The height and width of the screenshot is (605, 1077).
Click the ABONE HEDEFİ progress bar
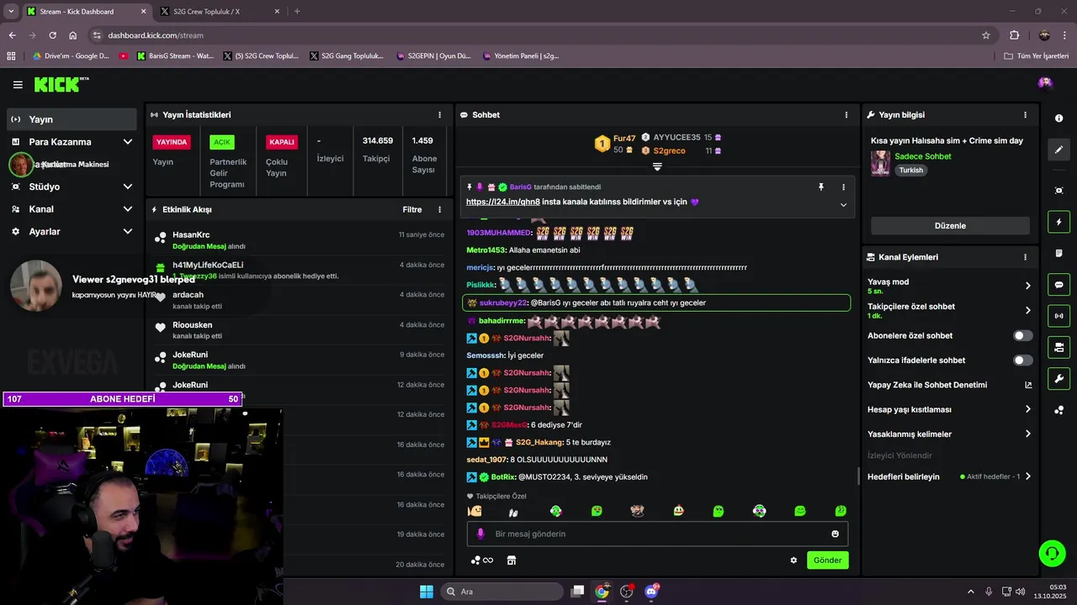pos(122,399)
